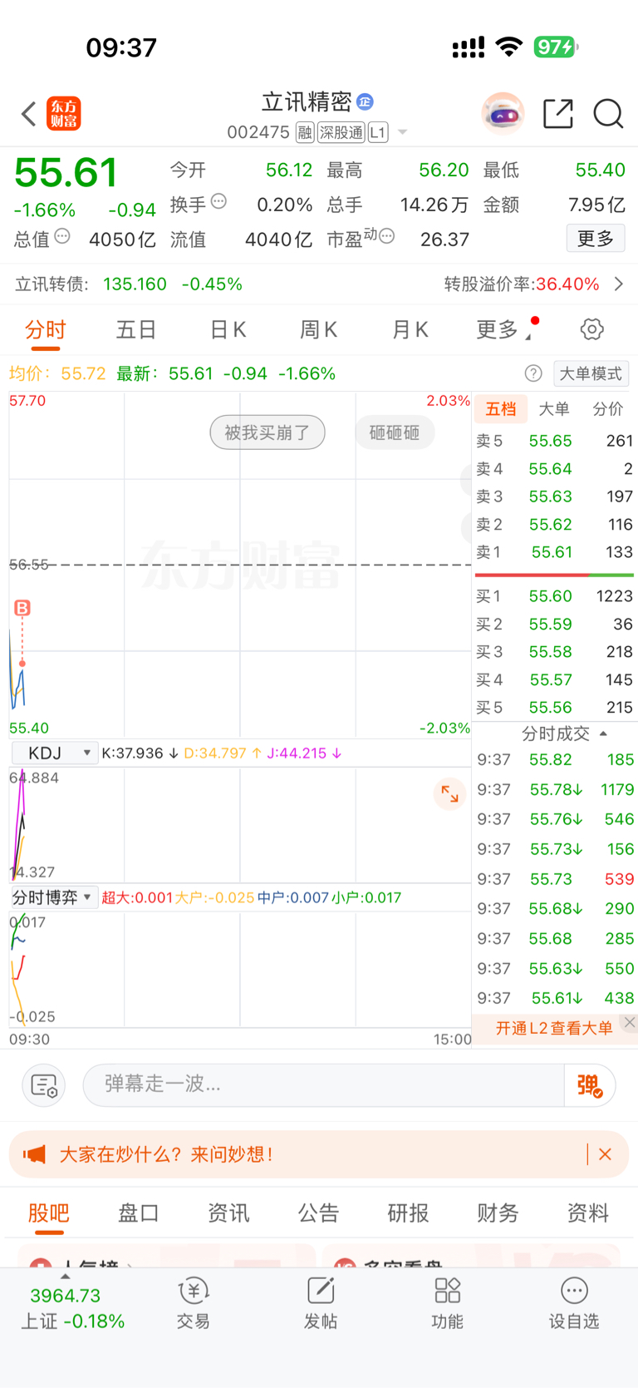Tap the 转股溢价率 36.40% text

click(x=522, y=284)
